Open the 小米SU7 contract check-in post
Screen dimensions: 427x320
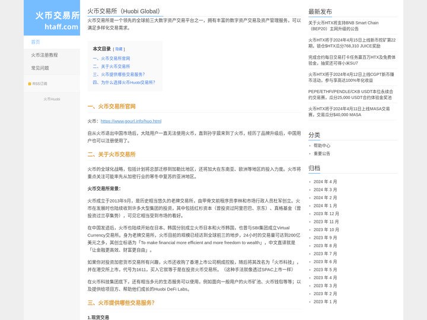(x=352, y=60)
